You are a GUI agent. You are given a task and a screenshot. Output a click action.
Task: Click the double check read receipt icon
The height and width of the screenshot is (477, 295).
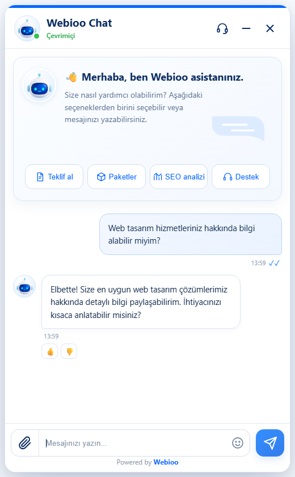(274, 263)
